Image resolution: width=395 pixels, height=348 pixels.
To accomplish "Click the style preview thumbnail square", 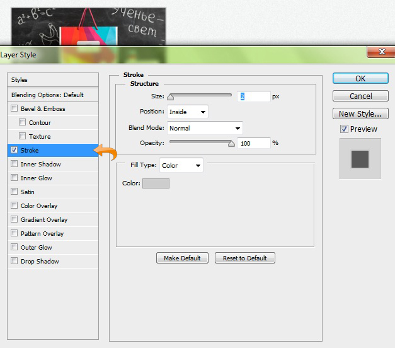I will click(x=360, y=158).
